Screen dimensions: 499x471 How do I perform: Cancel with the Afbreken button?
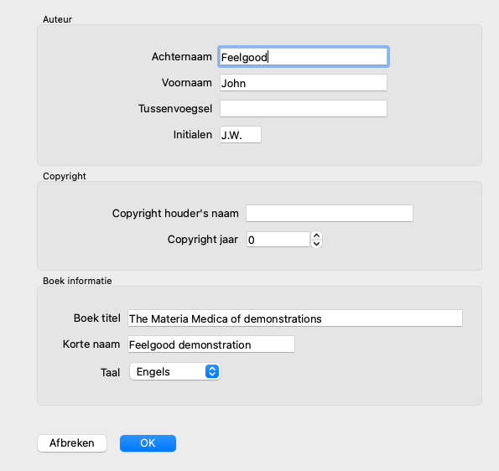tap(72, 443)
